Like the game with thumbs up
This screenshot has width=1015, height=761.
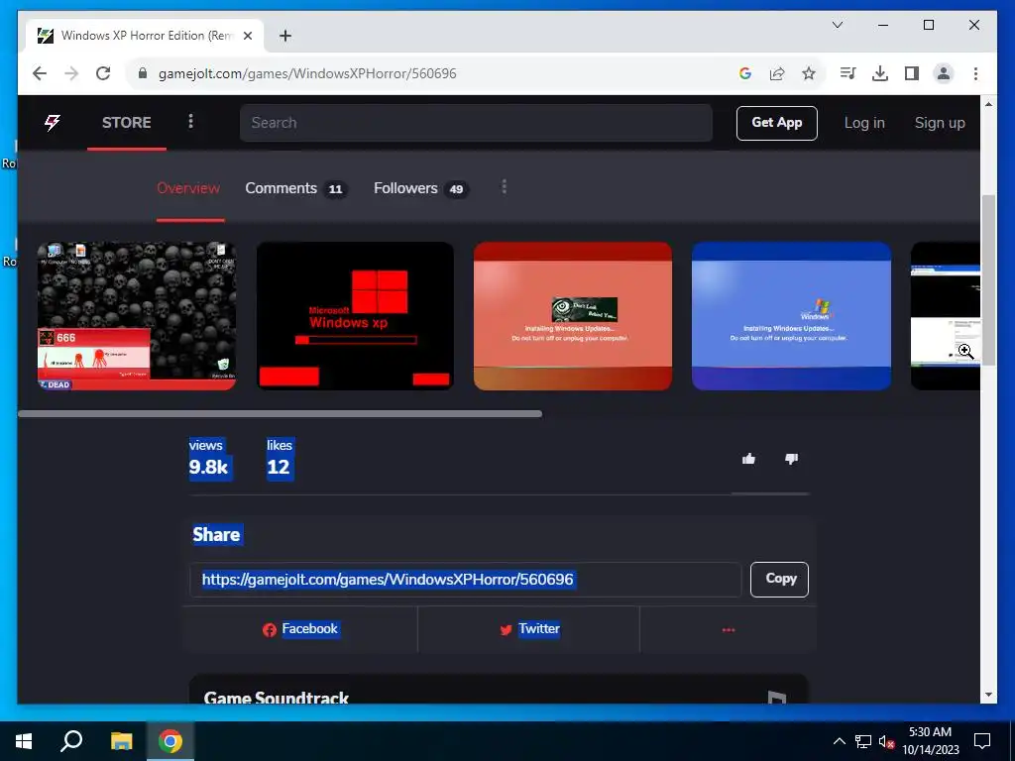click(x=749, y=459)
